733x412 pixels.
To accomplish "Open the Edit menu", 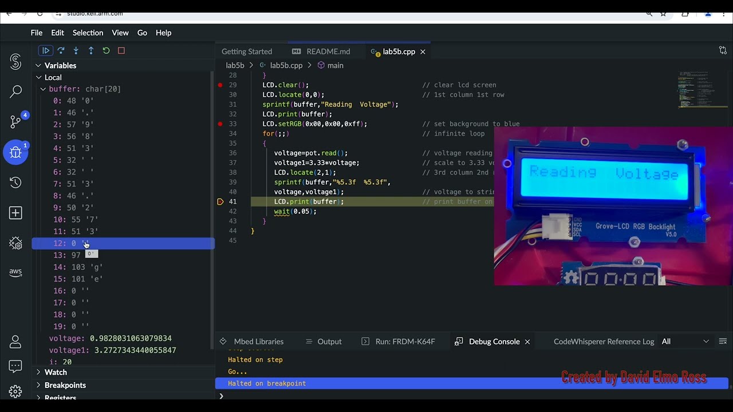I will pos(57,33).
